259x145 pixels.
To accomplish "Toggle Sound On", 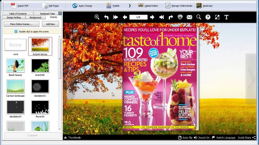I will pyautogui.click(x=202, y=138).
